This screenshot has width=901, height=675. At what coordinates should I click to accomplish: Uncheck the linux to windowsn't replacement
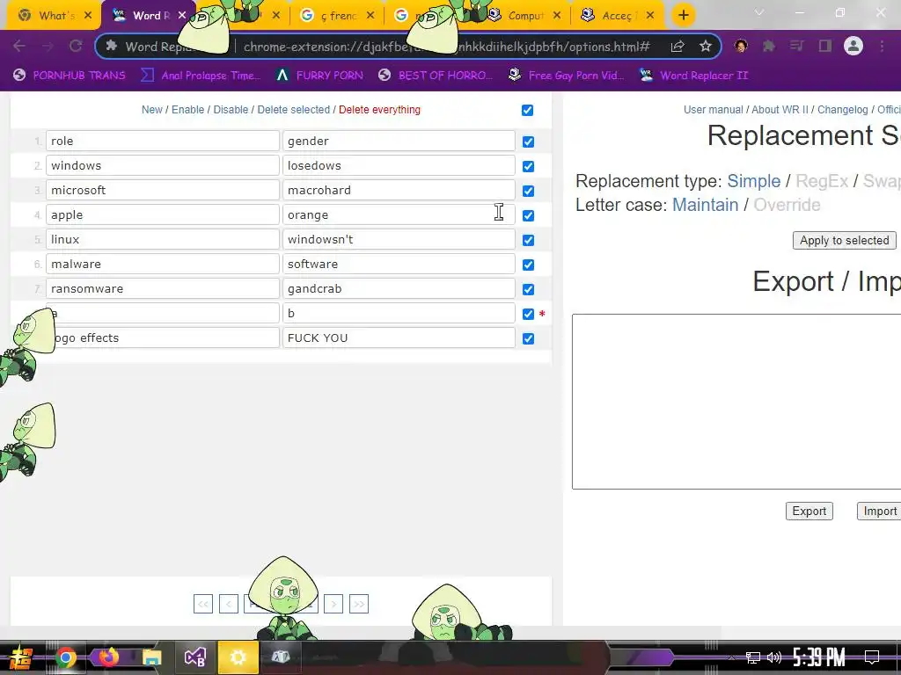(528, 240)
